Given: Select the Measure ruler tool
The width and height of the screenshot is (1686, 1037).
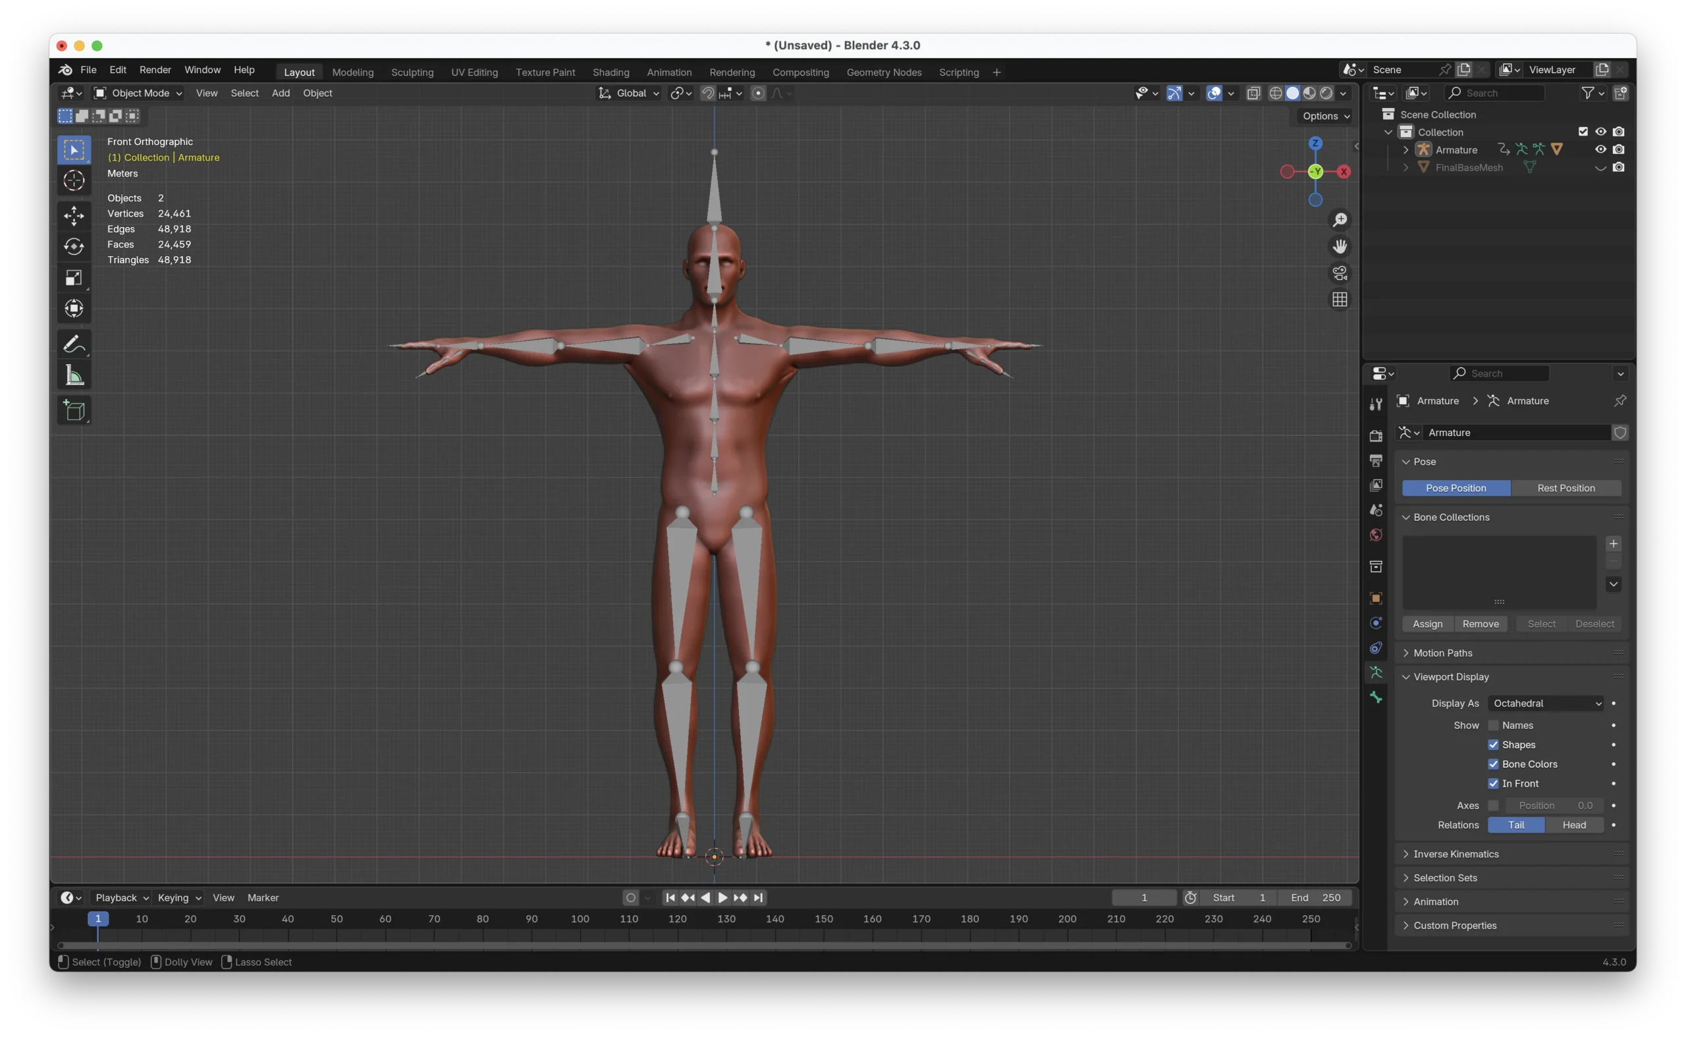Looking at the screenshot, I should [74, 375].
